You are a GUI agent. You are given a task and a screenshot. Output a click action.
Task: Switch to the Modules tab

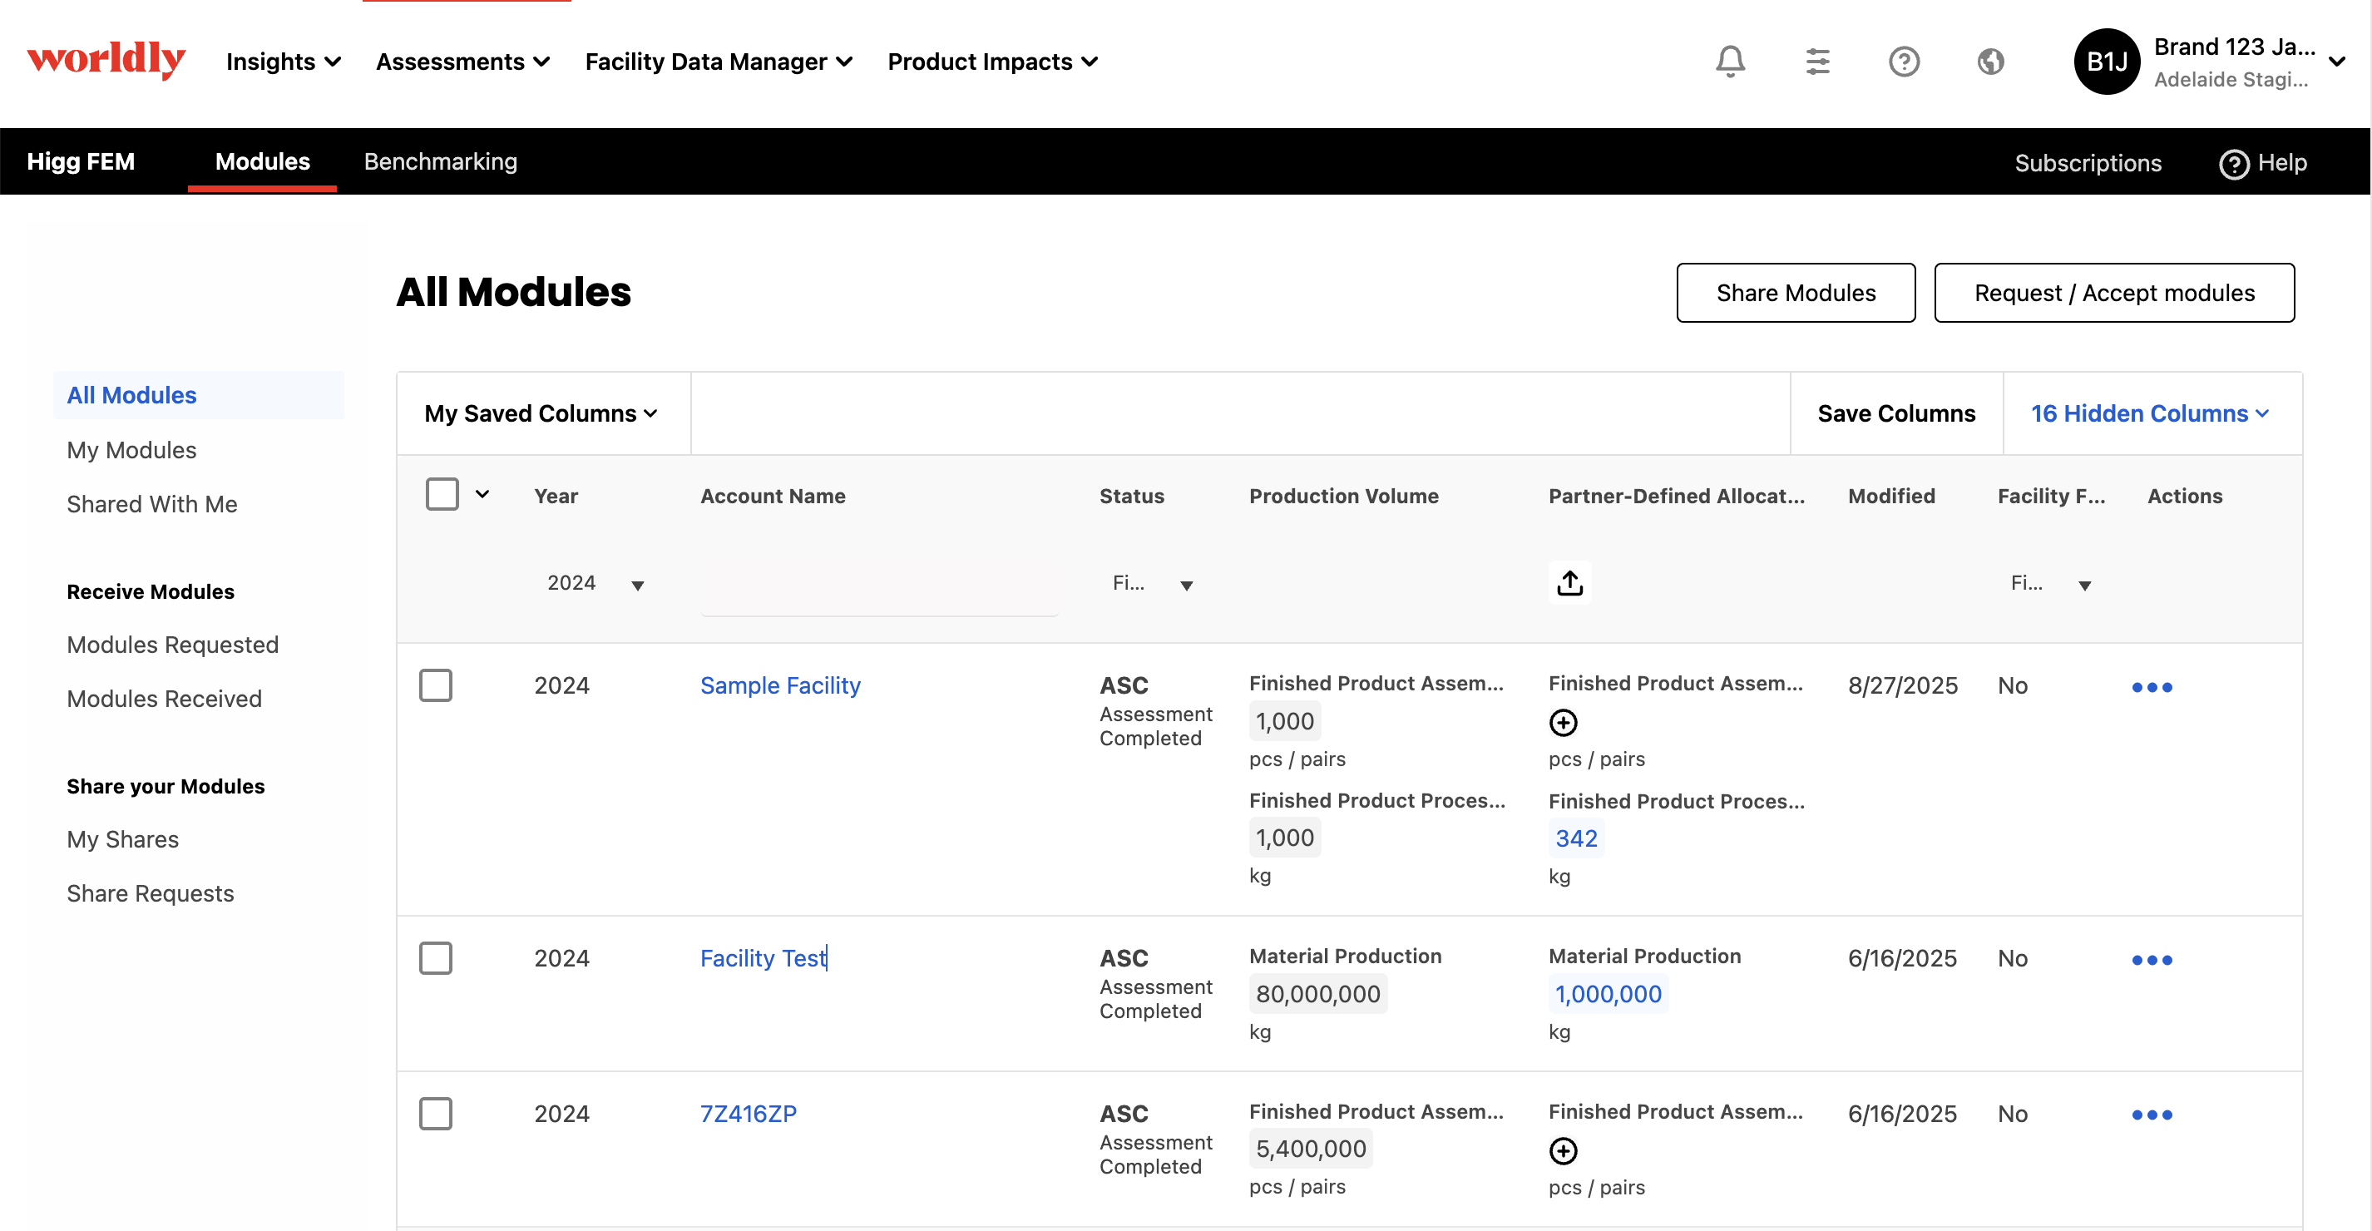pos(263,162)
